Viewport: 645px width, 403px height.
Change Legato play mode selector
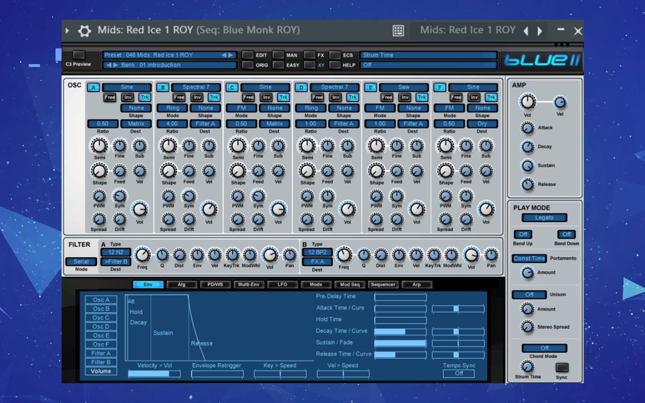click(544, 218)
